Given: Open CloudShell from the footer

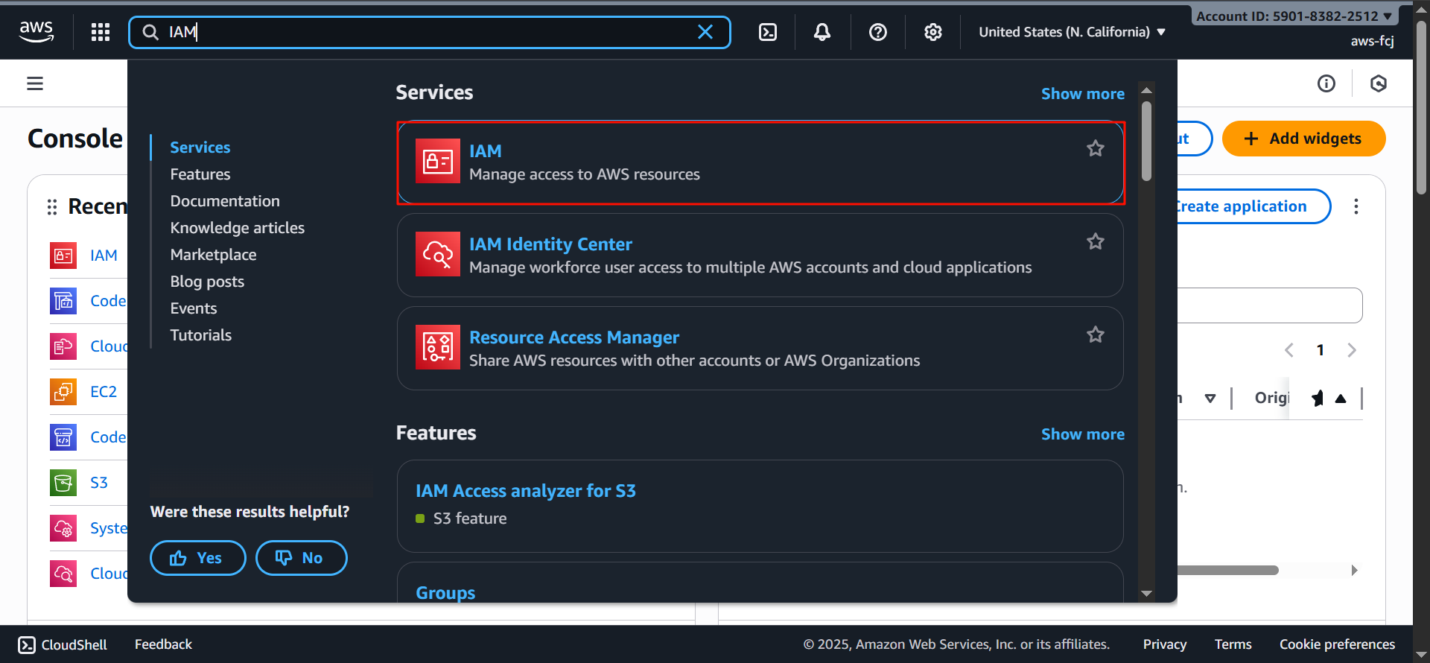Looking at the screenshot, I should pyautogui.click(x=63, y=644).
